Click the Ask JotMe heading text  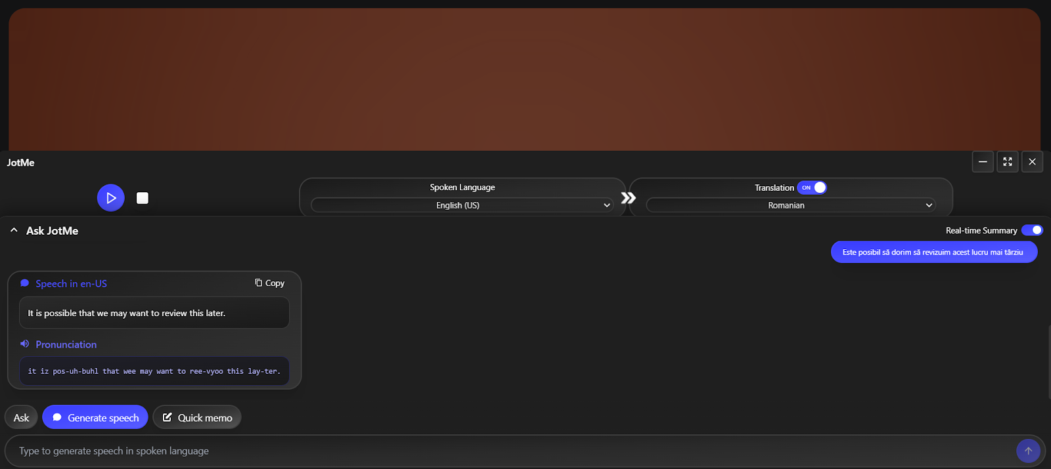tap(52, 231)
